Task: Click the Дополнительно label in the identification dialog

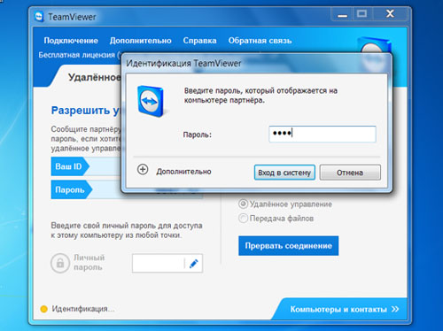Action: 183,172
